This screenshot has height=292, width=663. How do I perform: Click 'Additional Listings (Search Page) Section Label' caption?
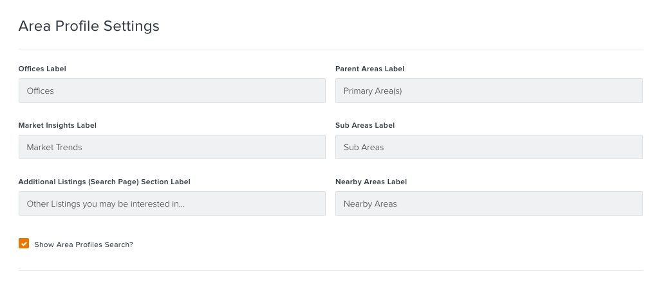pyautogui.click(x=104, y=182)
